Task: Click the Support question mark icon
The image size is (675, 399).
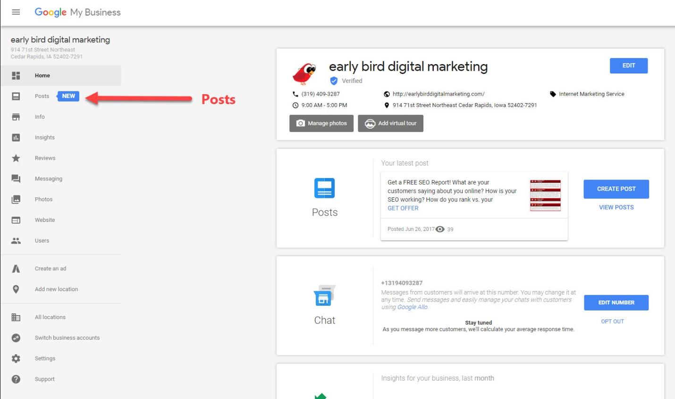Action: click(x=16, y=379)
